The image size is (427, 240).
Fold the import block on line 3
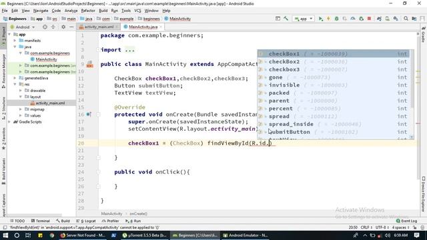pos(98,50)
